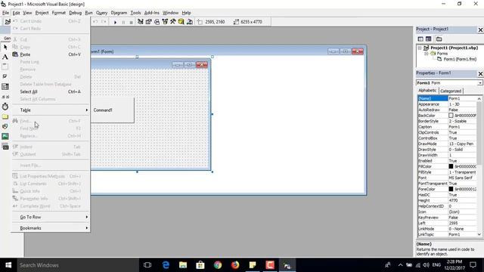Viewport: 484px width, 272px height.
Task: Open the Table submenu
Action: (51, 110)
